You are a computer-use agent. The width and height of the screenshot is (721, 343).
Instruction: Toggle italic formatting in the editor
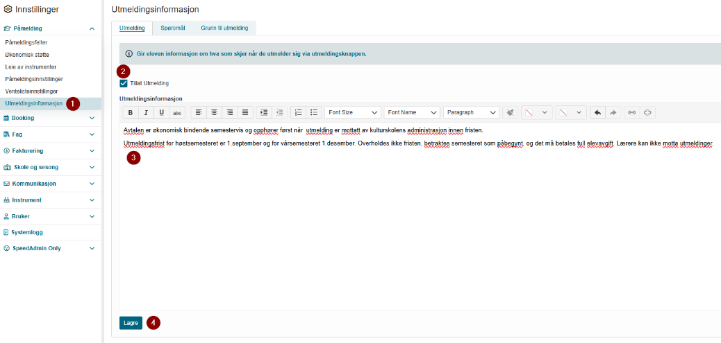pyautogui.click(x=147, y=112)
